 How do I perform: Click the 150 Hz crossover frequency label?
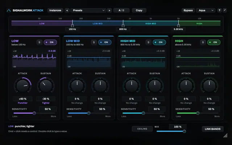72,29
